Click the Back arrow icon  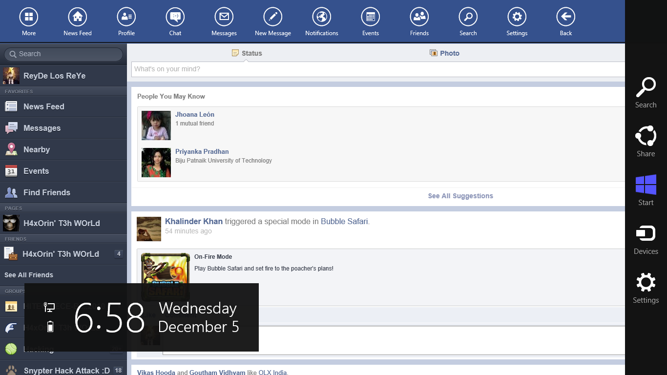click(566, 17)
